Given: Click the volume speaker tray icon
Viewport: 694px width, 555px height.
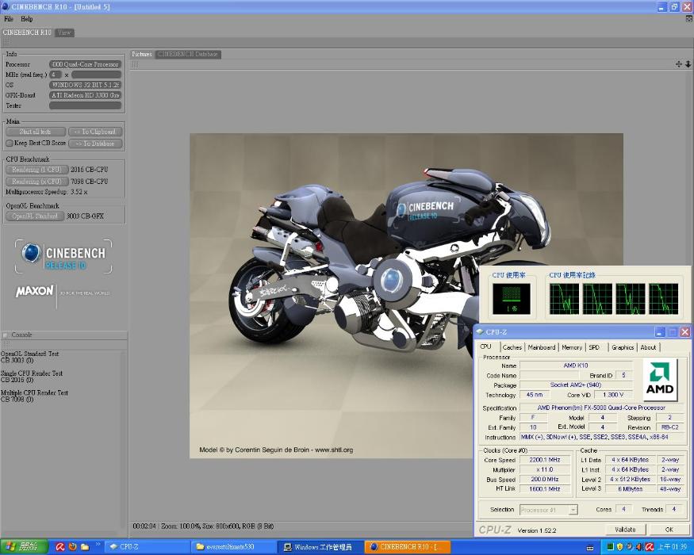Looking at the screenshot, I should [639, 547].
